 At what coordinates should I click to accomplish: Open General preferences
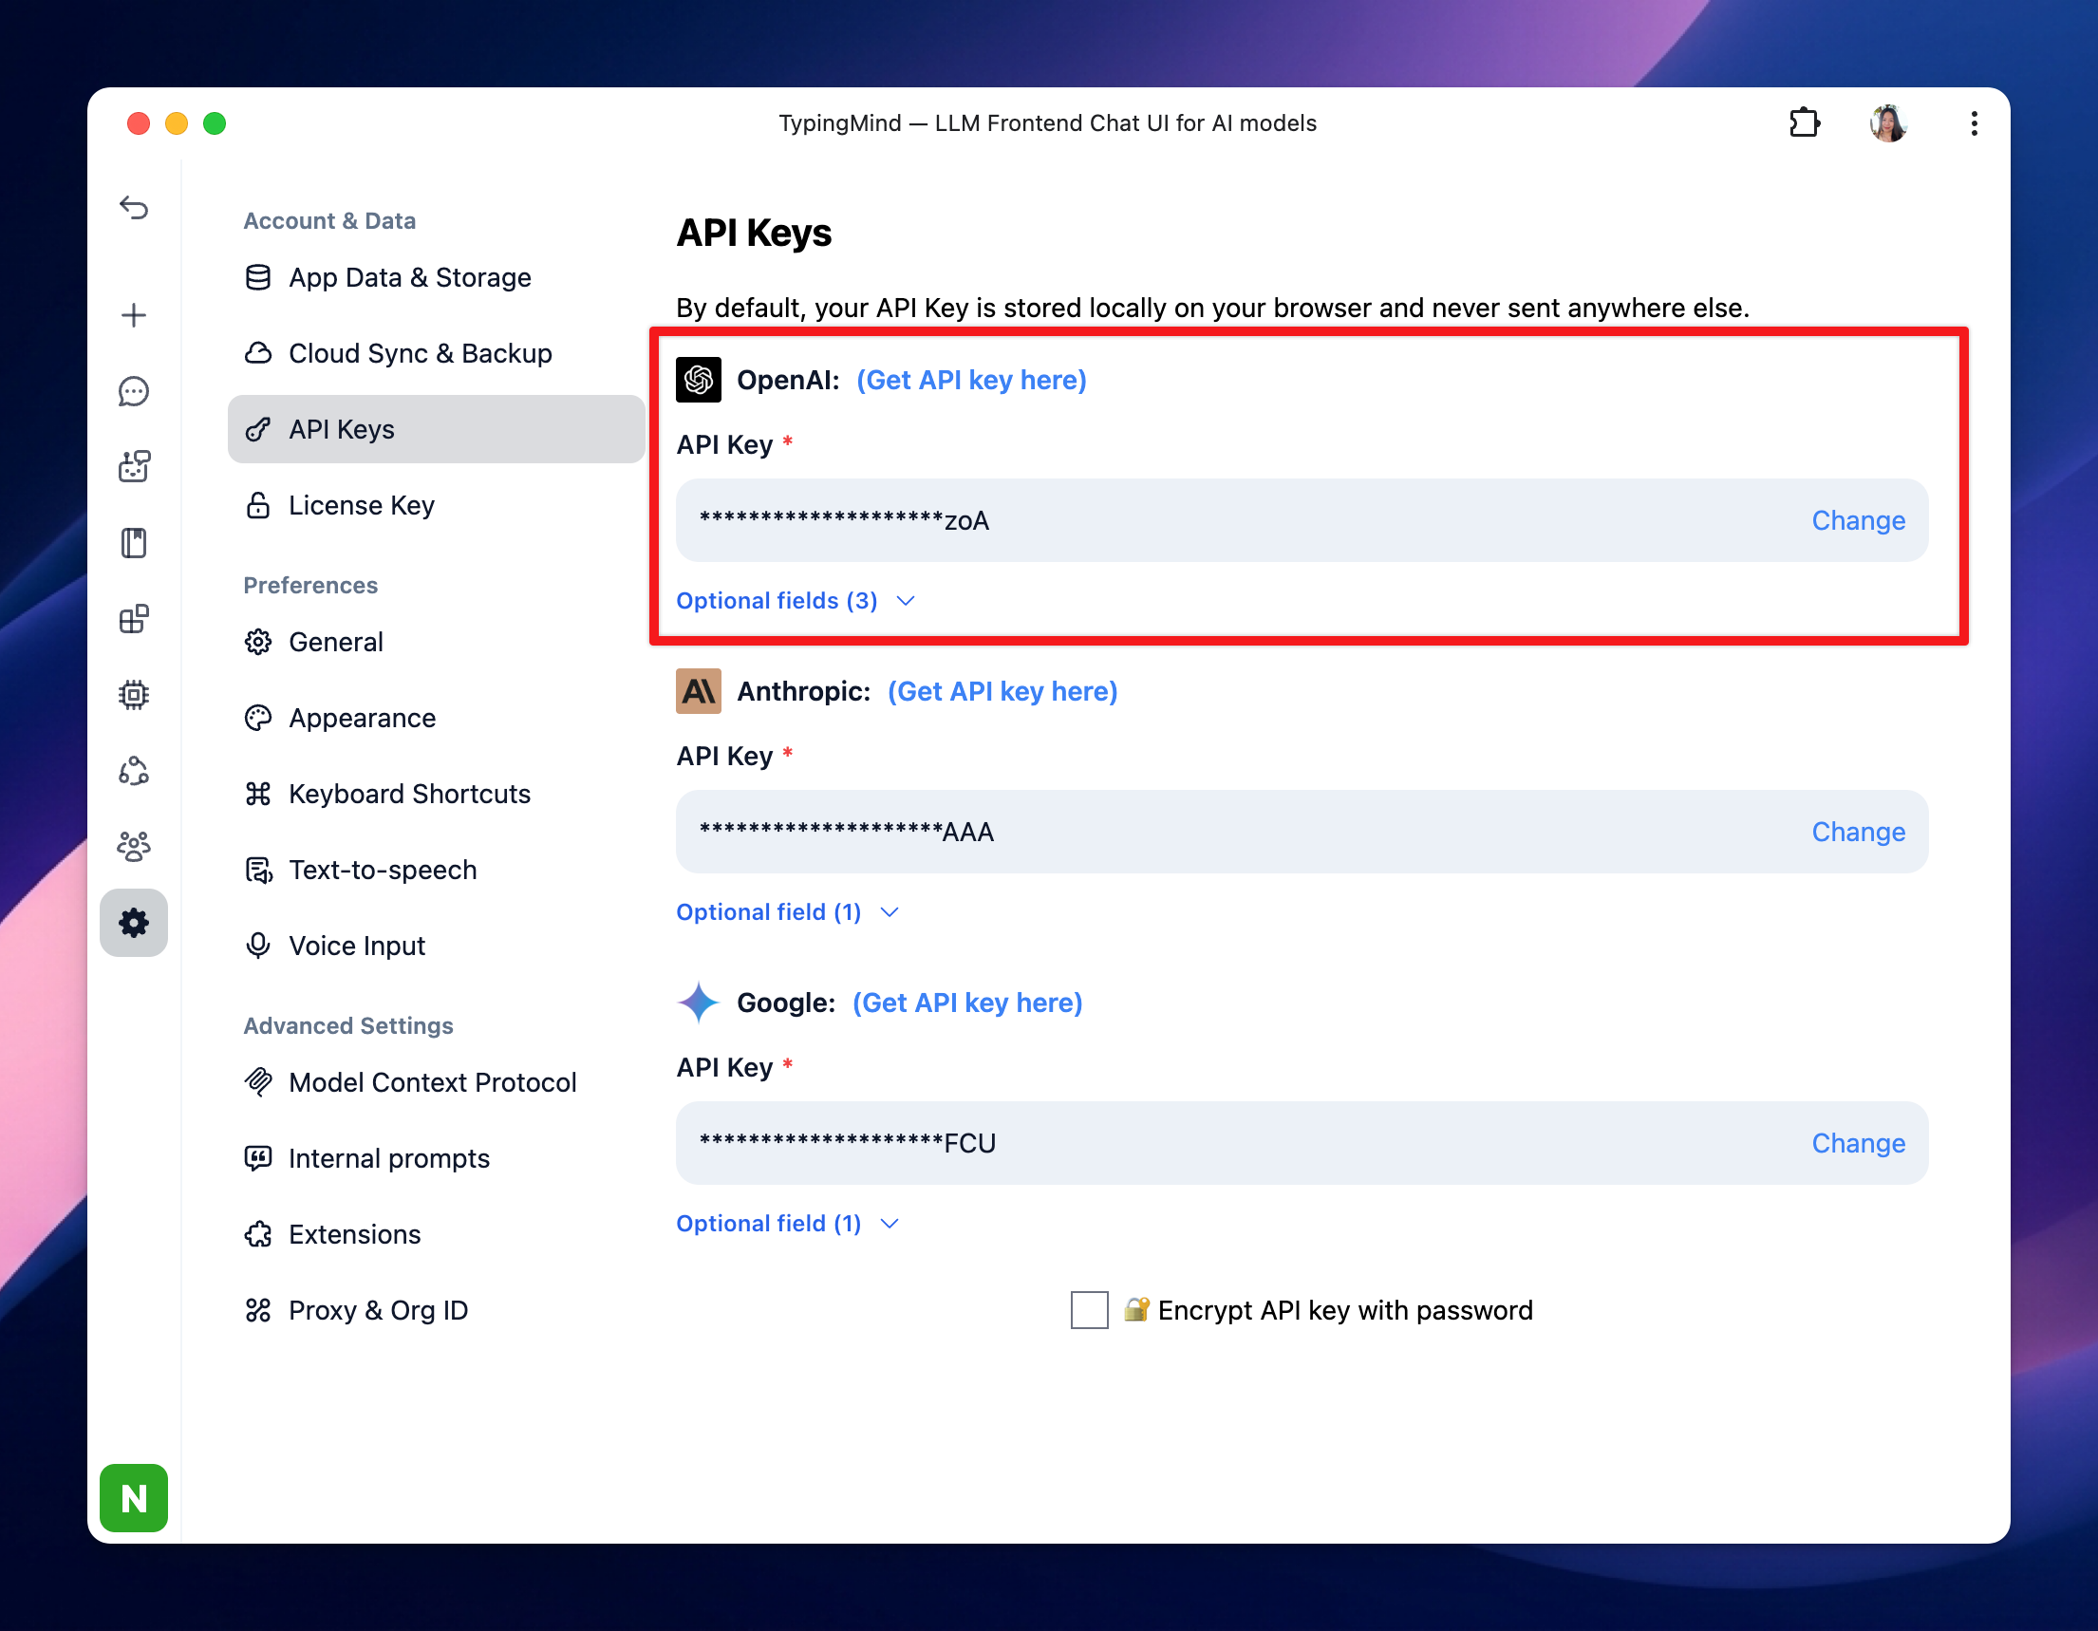point(436,642)
